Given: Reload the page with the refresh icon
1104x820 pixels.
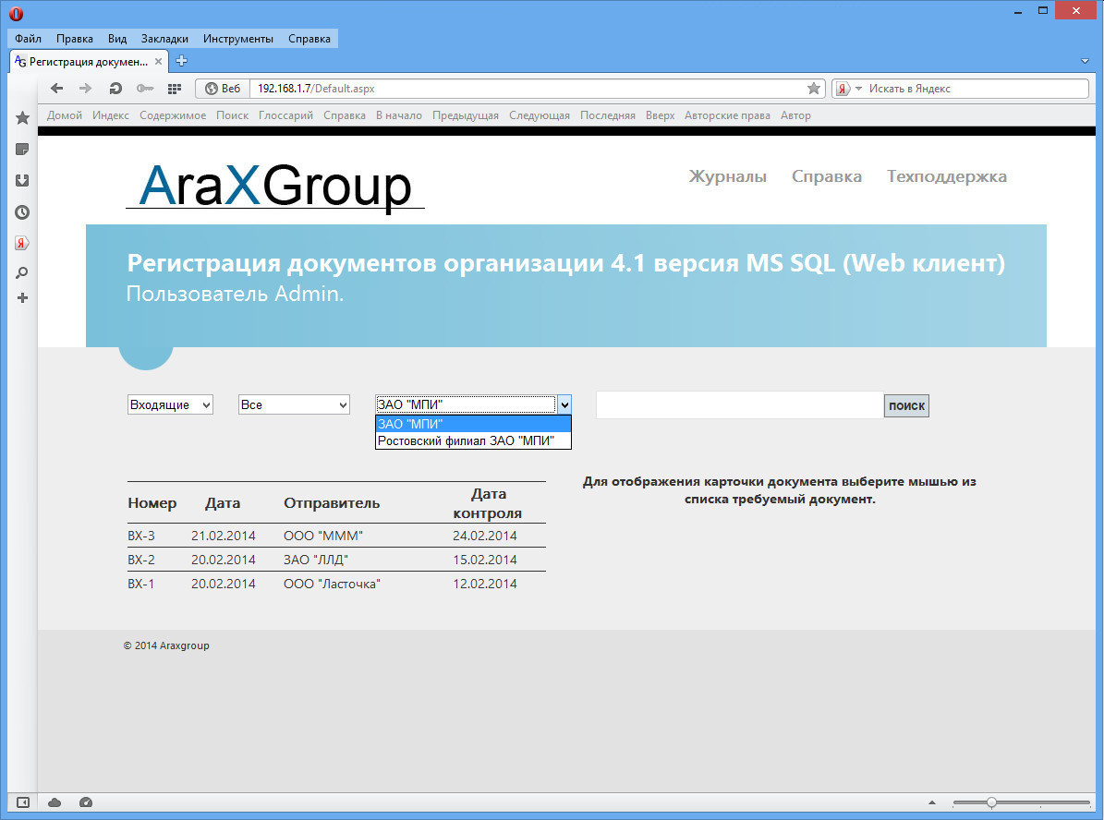Looking at the screenshot, I should tap(115, 88).
